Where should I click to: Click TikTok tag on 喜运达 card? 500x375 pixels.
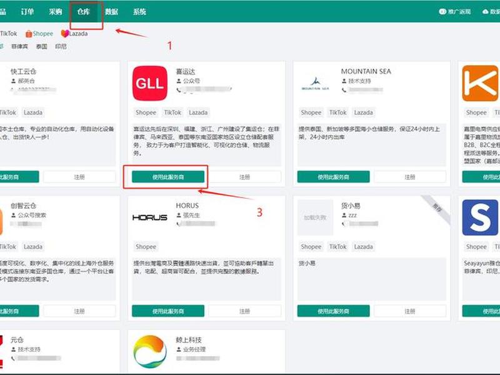tap(172, 112)
